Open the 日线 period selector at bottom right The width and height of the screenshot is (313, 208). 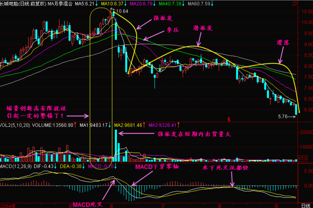(305, 205)
